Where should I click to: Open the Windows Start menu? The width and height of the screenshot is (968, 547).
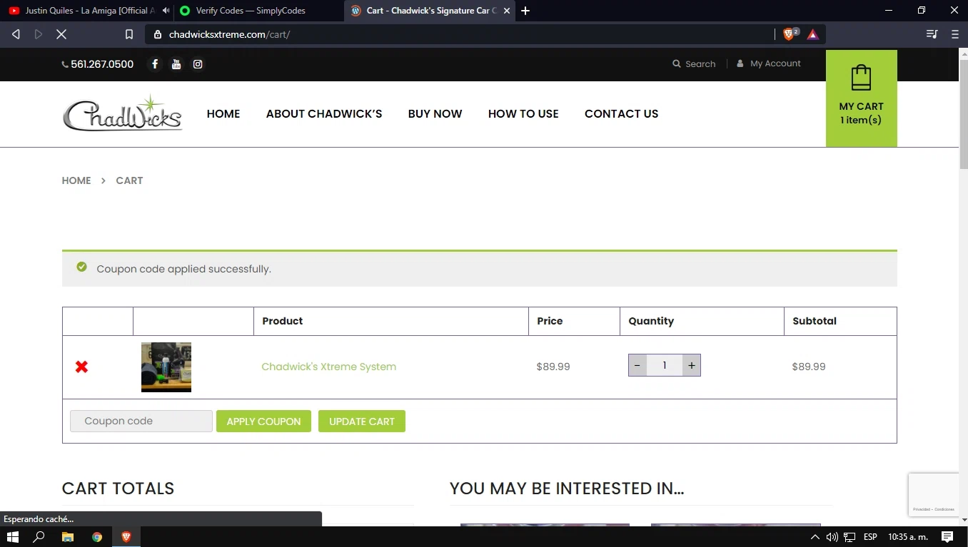click(x=12, y=537)
